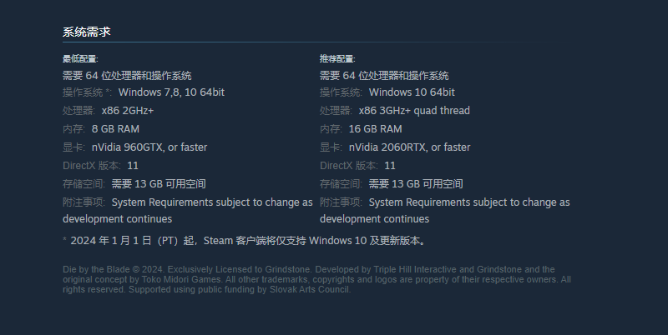Click minimum processor x86 2GHz+ text
The height and width of the screenshot is (335, 668).
pos(128,111)
